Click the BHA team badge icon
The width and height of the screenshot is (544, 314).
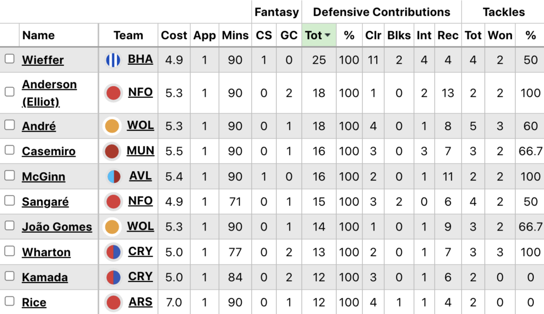[113, 60]
